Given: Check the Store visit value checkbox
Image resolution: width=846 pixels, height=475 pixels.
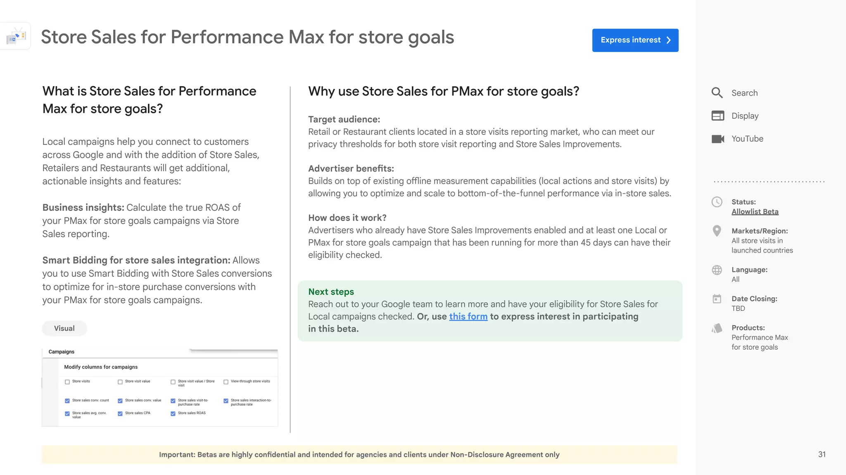Looking at the screenshot, I should 120,382.
